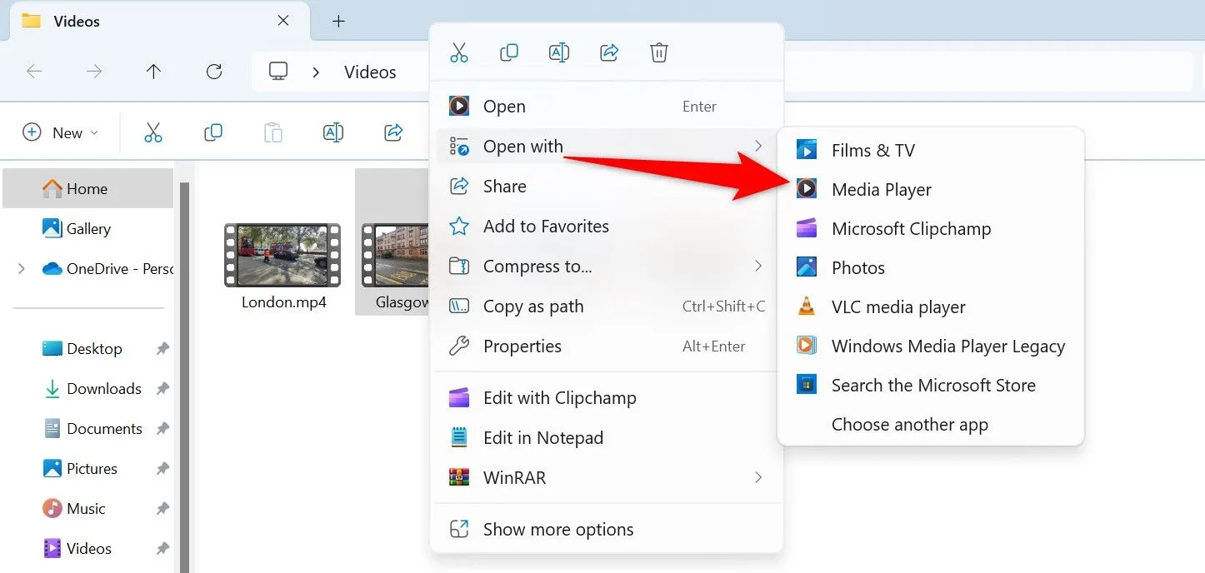Click the Share icon in context menu top row

[x=609, y=53]
